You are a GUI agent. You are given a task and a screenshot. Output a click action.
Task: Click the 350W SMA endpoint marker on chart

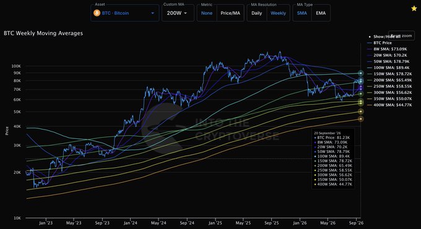pyautogui.click(x=360, y=112)
